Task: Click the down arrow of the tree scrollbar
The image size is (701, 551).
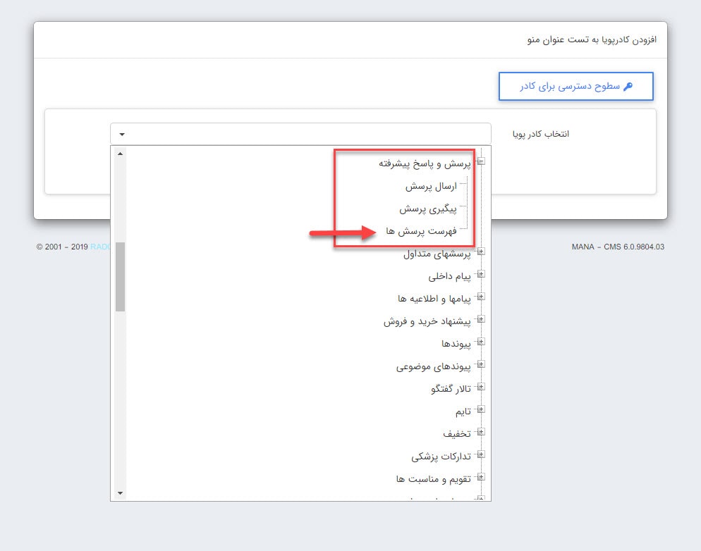Action: [120, 493]
